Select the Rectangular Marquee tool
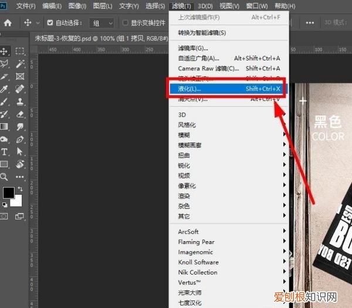Image resolution: width=352 pixels, height=308 pixels. 20,51
